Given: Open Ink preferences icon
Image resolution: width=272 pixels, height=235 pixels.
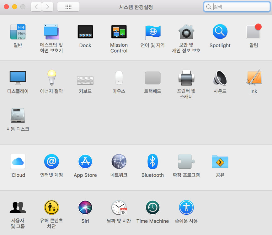Looking at the screenshot, I should click(253, 78).
